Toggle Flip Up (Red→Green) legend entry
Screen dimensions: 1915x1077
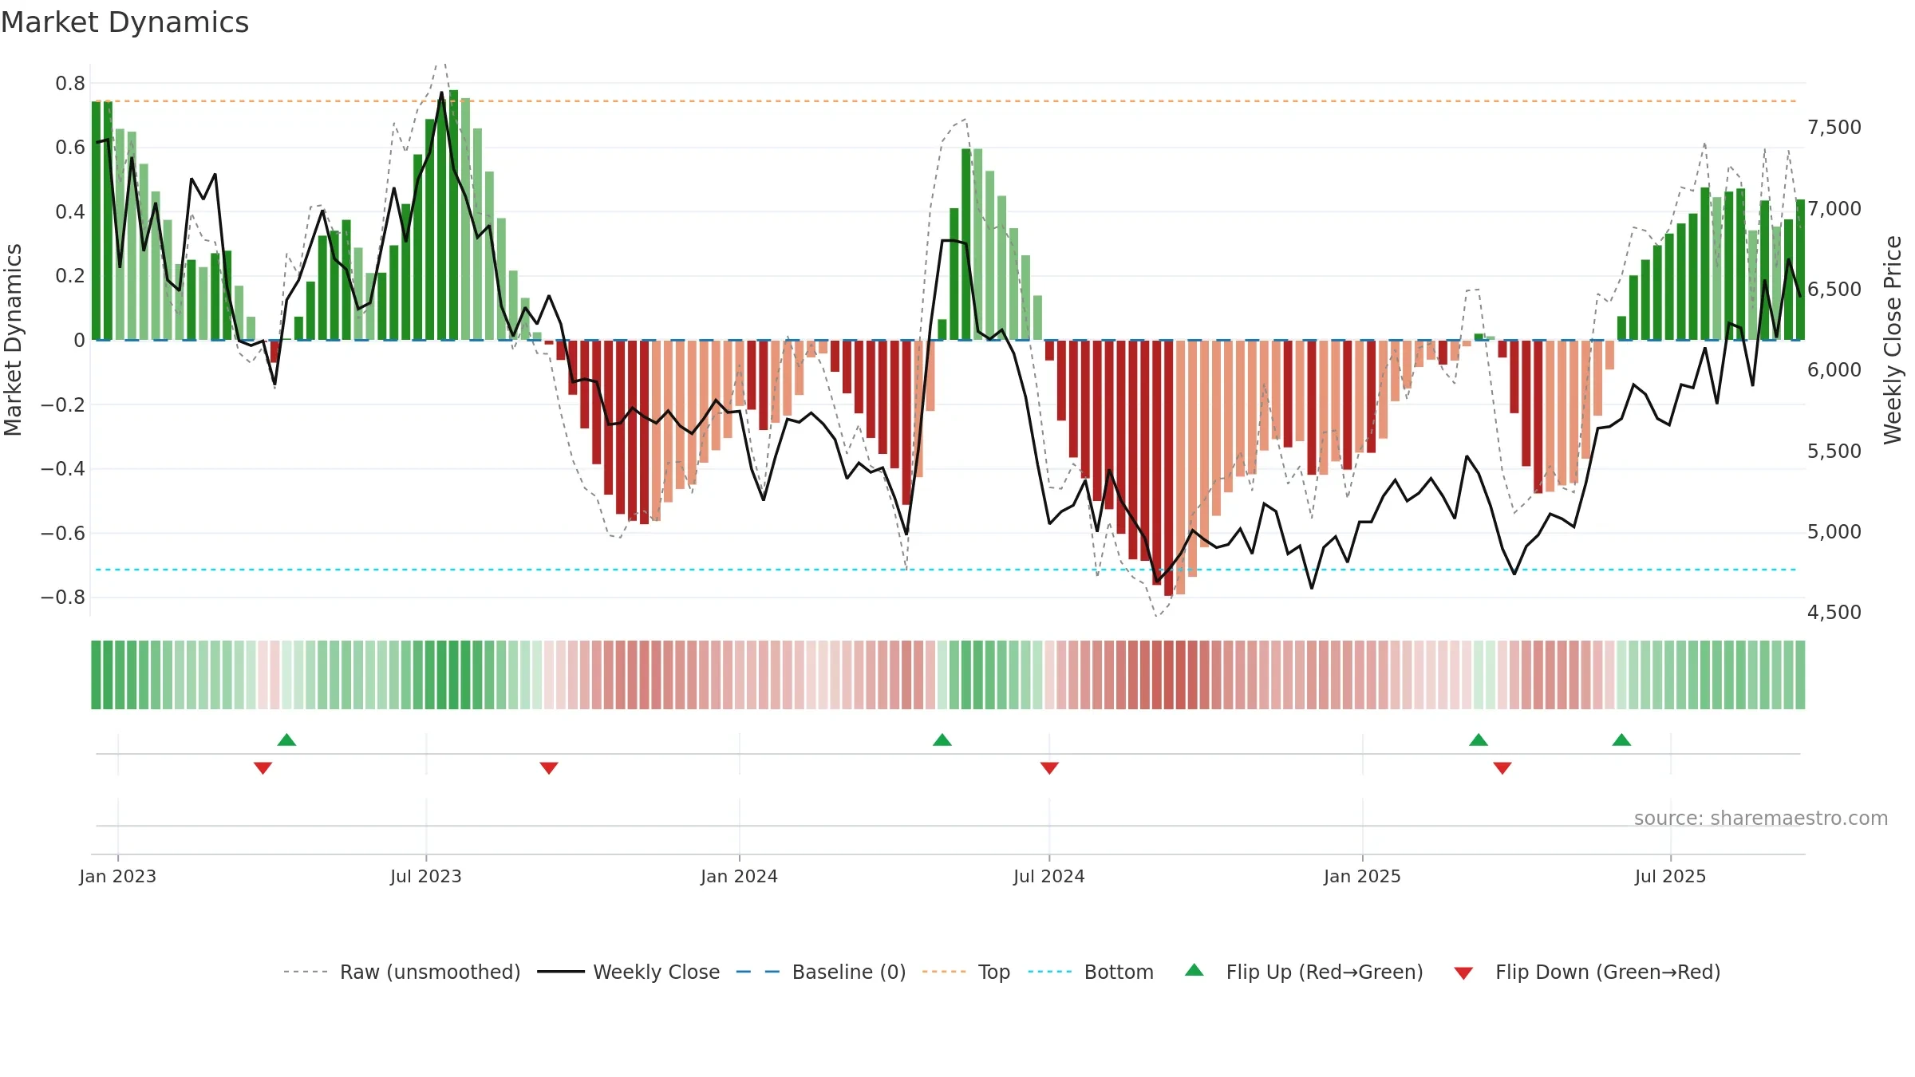click(x=1304, y=972)
